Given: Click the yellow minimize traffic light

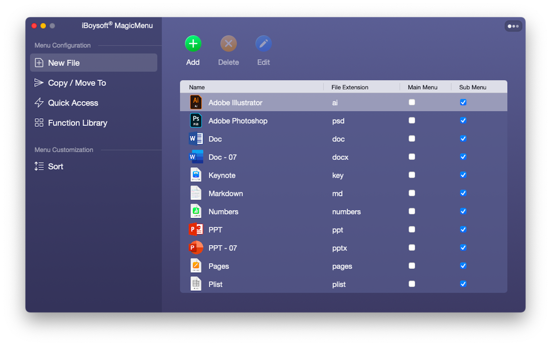Looking at the screenshot, I should pos(43,26).
